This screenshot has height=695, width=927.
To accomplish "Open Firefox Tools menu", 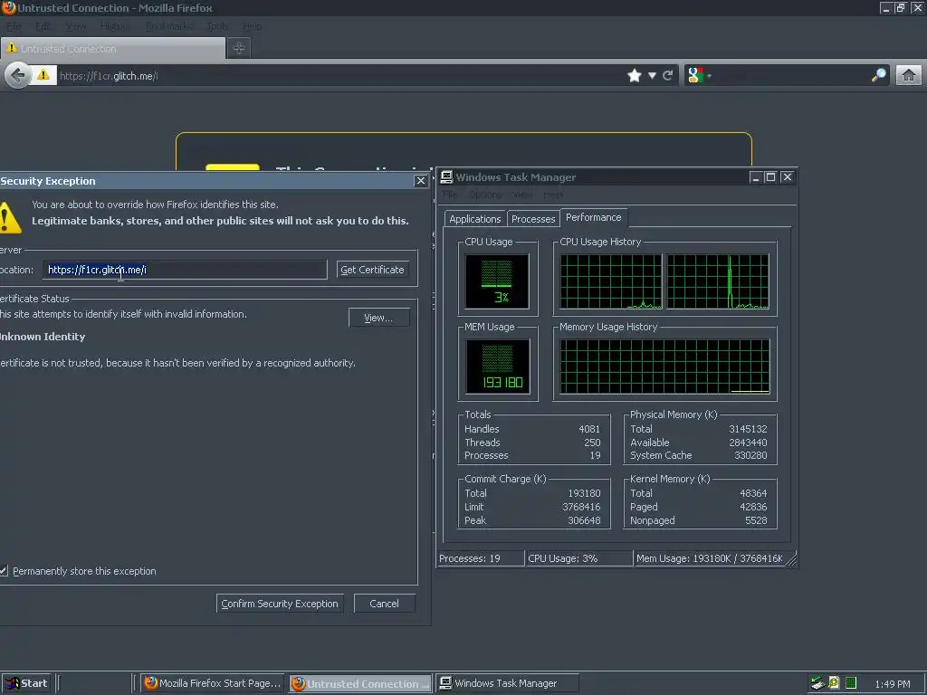I will [217, 26].
